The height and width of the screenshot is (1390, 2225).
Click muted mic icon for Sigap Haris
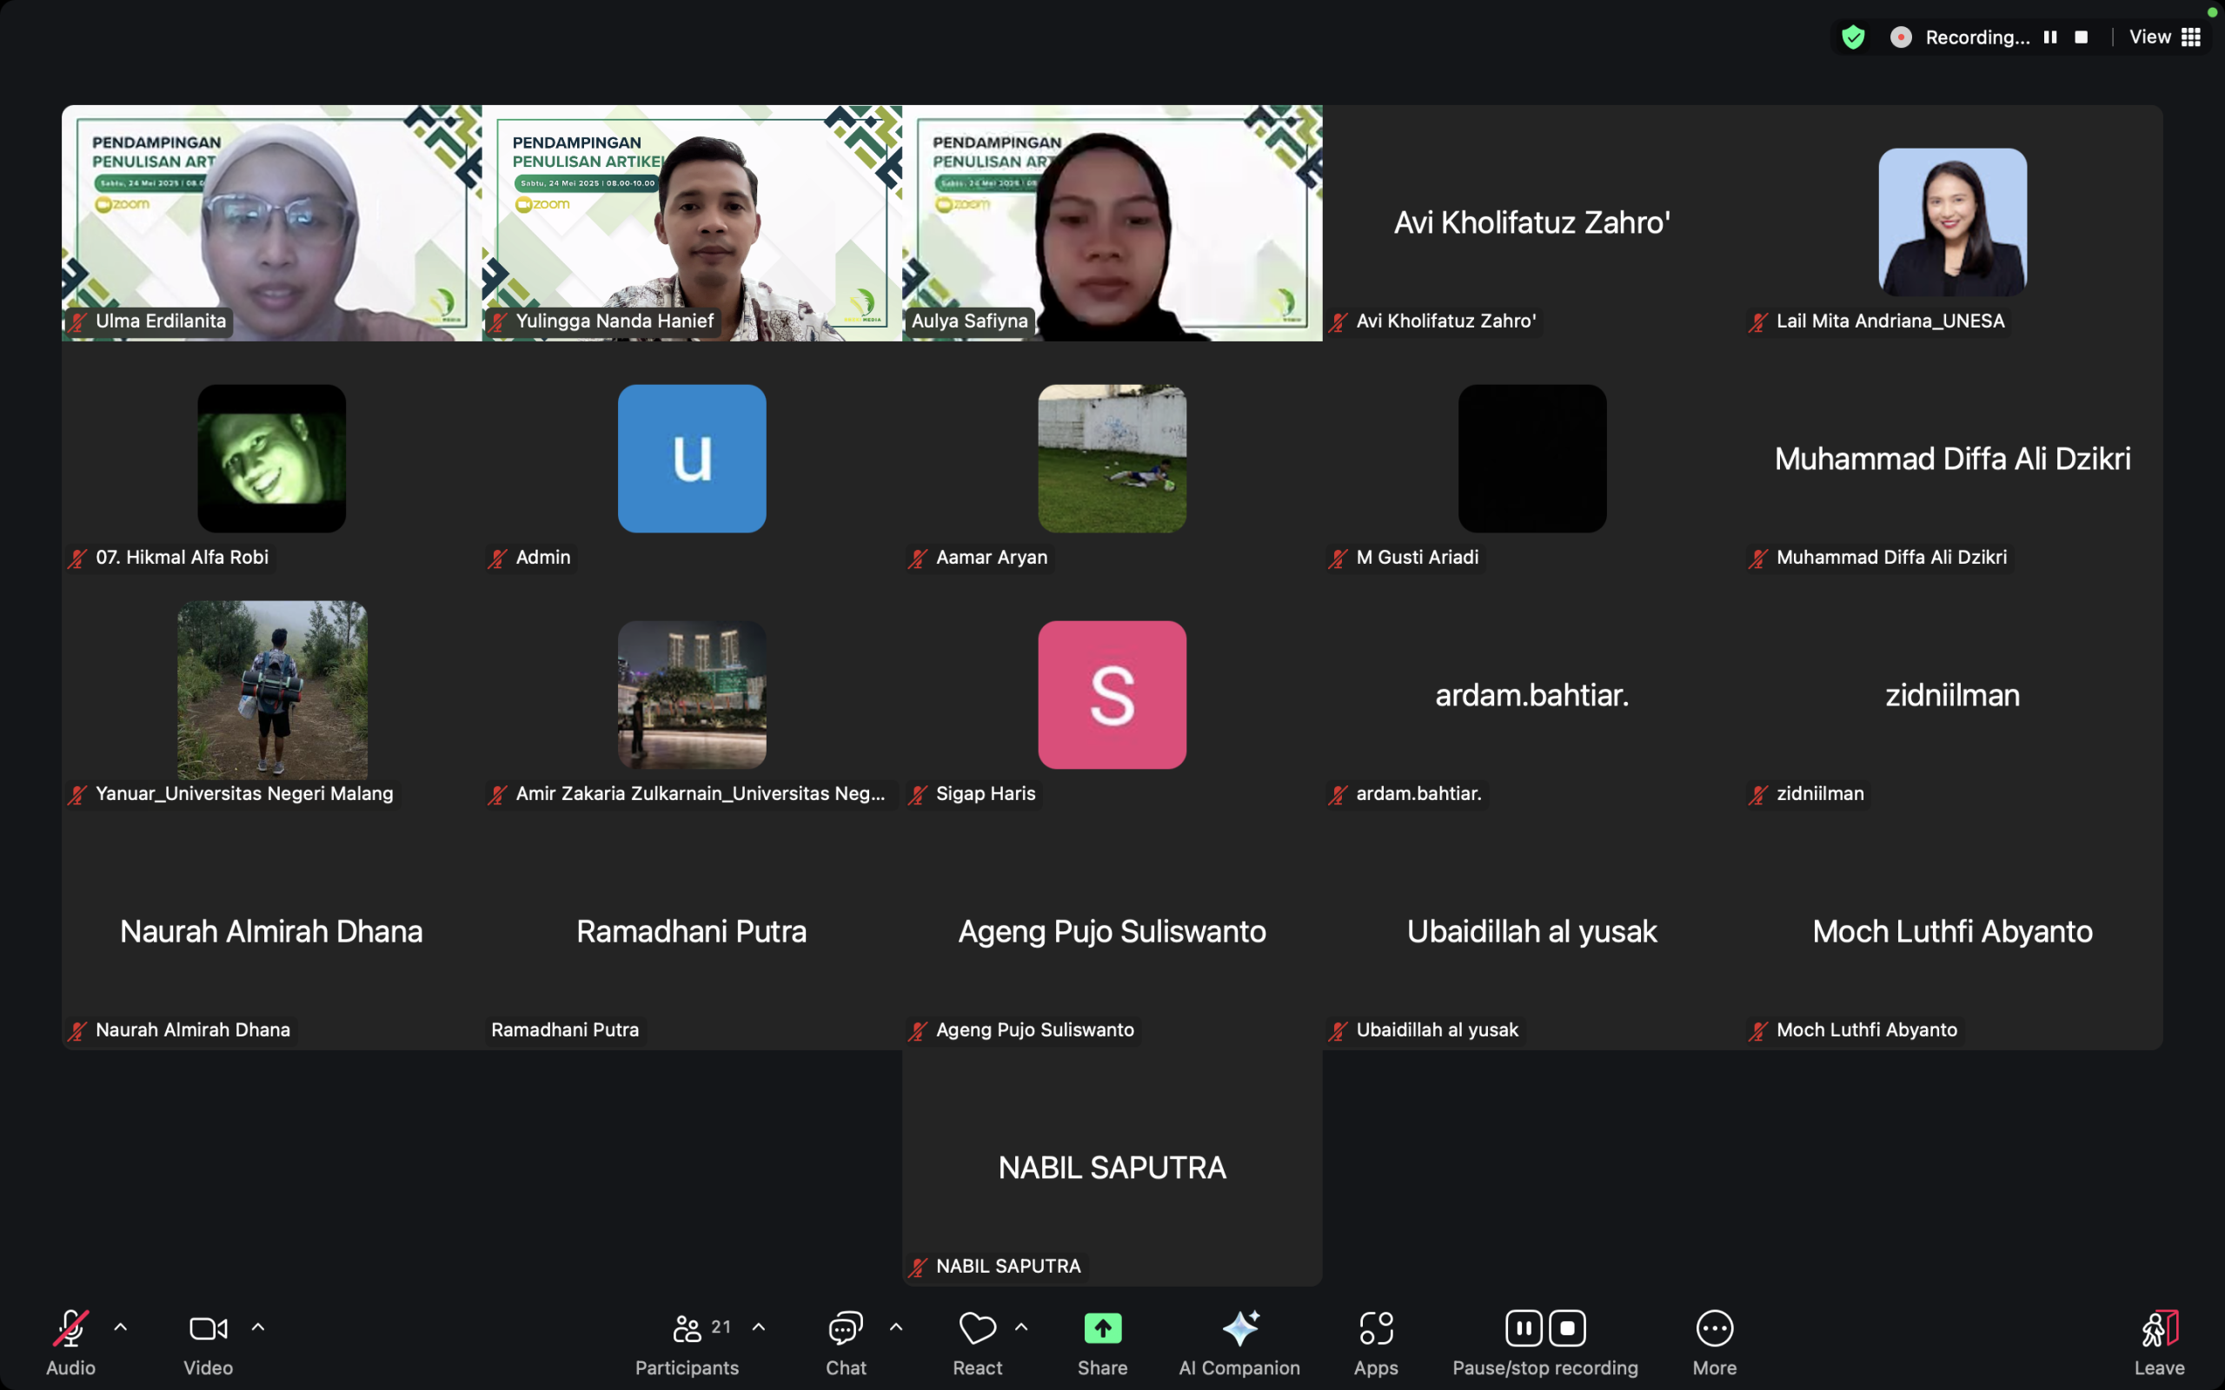(x=919, y=794)
